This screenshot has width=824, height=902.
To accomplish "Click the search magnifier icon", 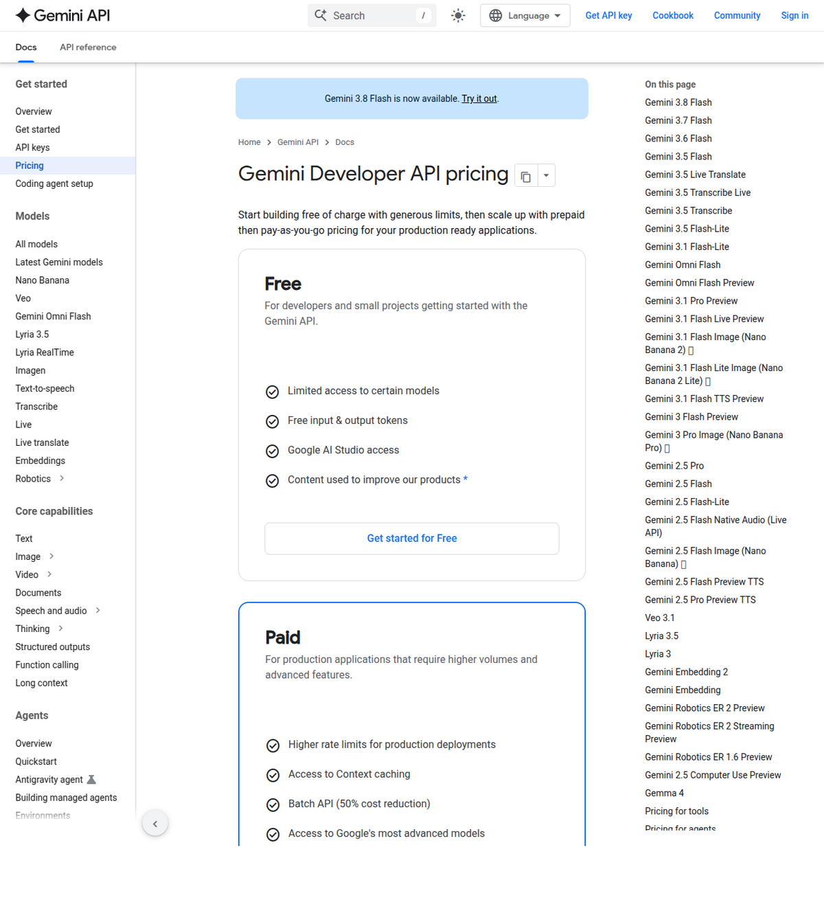I will point(321,15).
